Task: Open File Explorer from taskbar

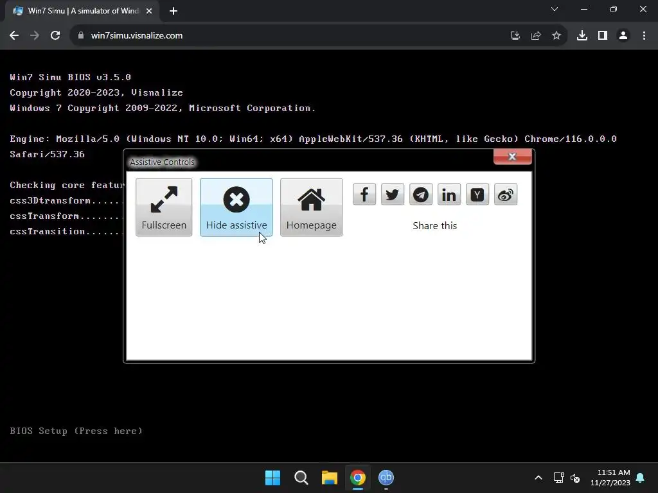Action: [330, 478]
